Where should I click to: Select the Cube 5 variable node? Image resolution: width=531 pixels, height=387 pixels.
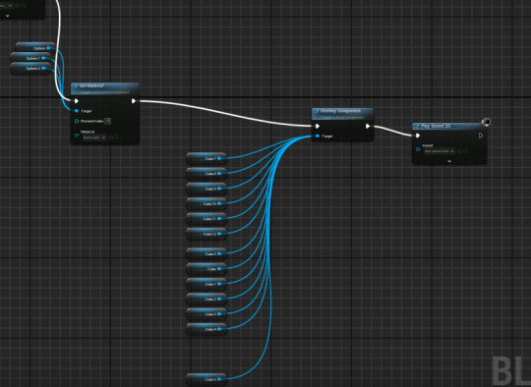(x=206, y=253)
